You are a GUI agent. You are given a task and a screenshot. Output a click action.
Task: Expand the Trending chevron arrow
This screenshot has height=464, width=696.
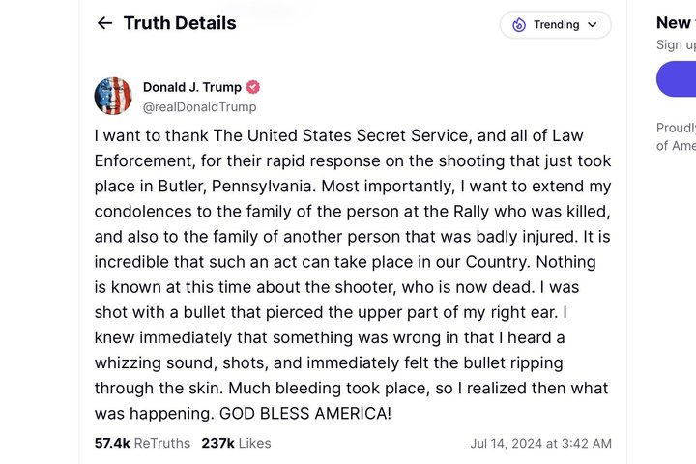593,25
